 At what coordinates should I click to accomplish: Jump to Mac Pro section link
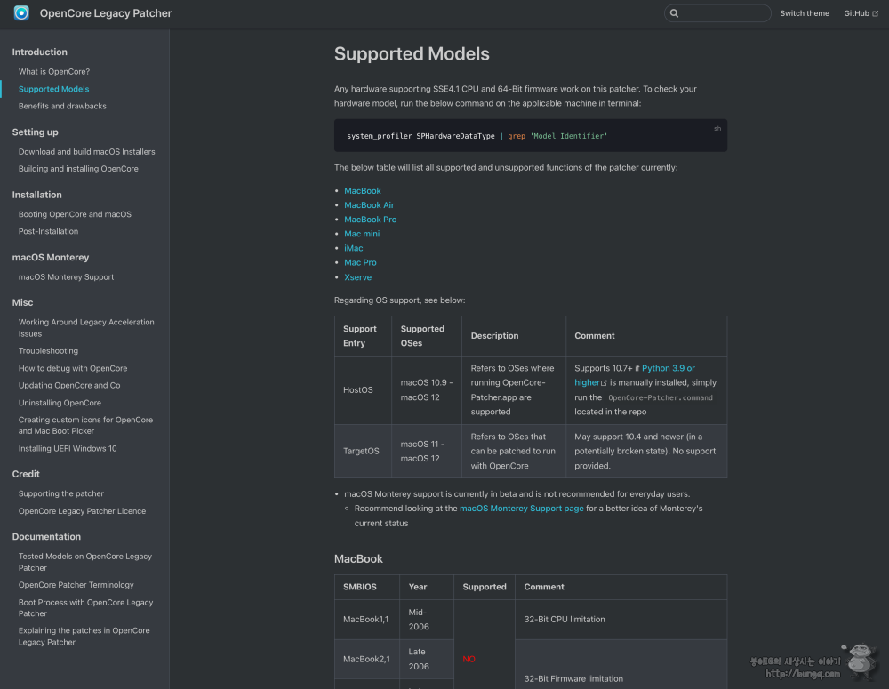pyautogui.click(x=360, y=262)
